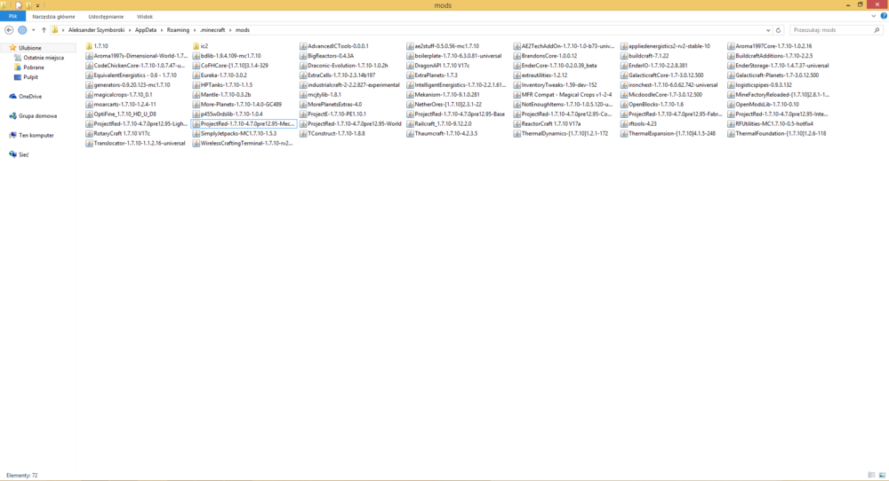Click the back navigation arrow

[9, 30]
